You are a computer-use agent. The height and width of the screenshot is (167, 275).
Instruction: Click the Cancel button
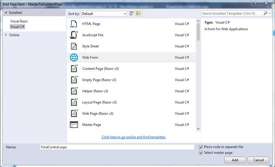pyautogui.click(x=258, y=160)
